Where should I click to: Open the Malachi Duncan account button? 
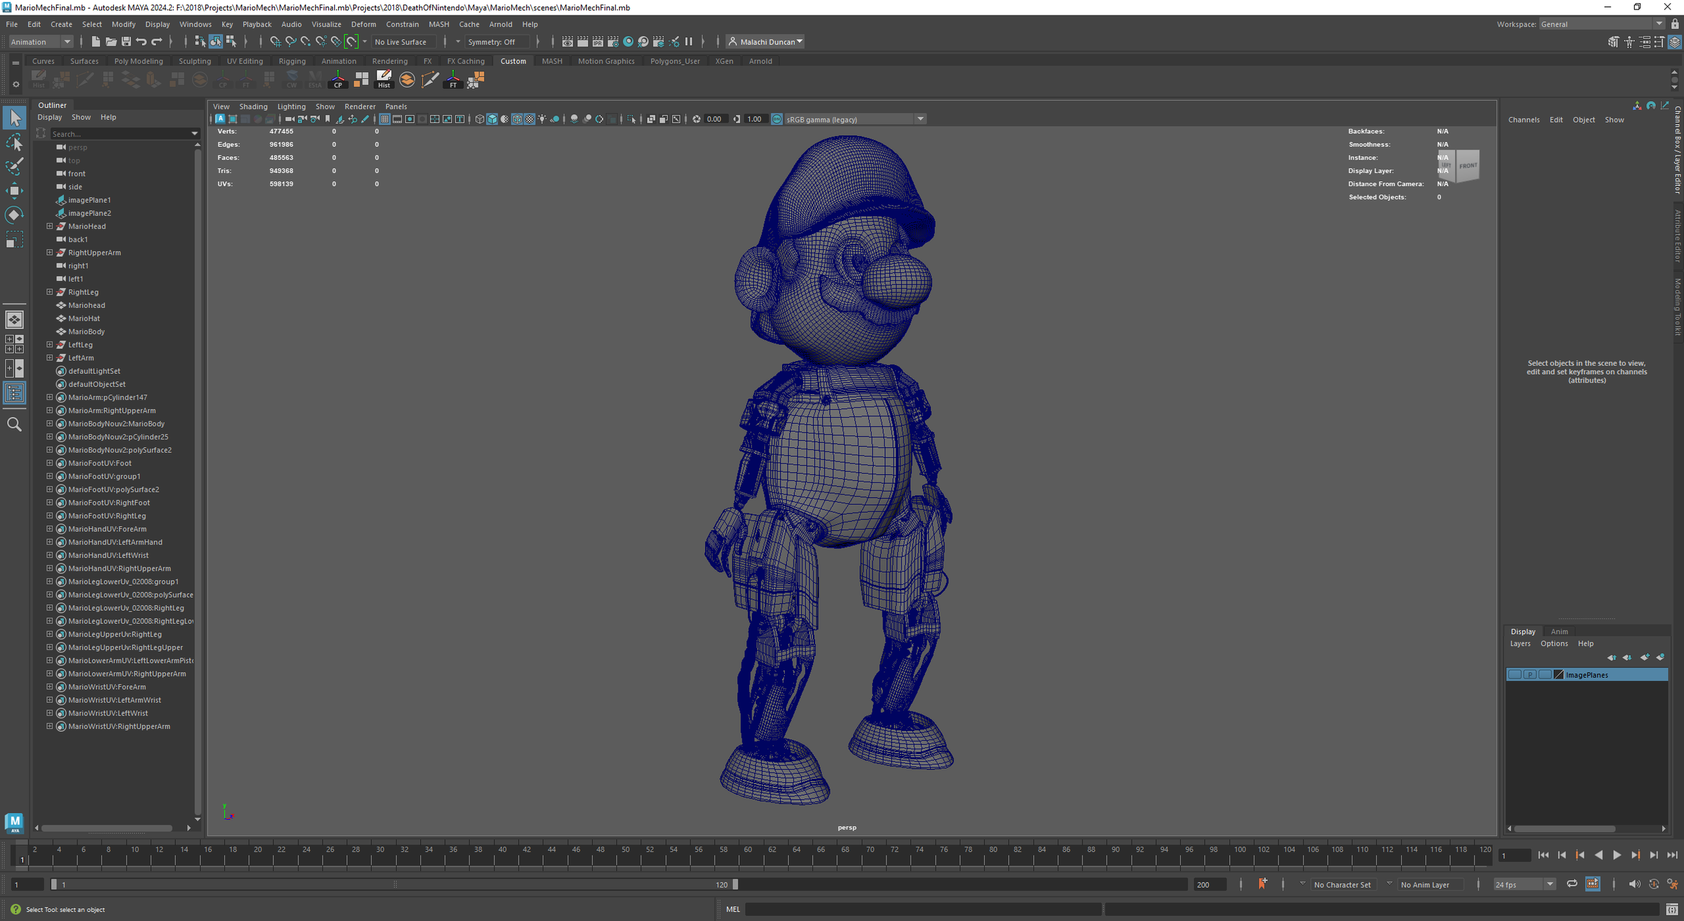(x=765, y=42)
